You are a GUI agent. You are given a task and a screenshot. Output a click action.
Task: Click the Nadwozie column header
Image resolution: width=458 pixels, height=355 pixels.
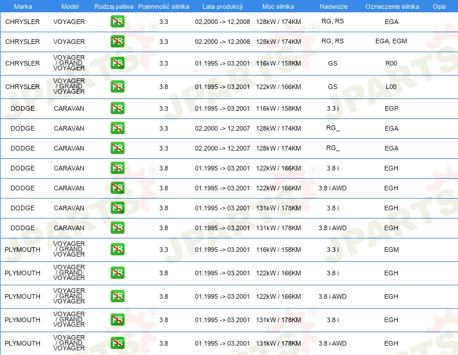(x=334, y=6)
